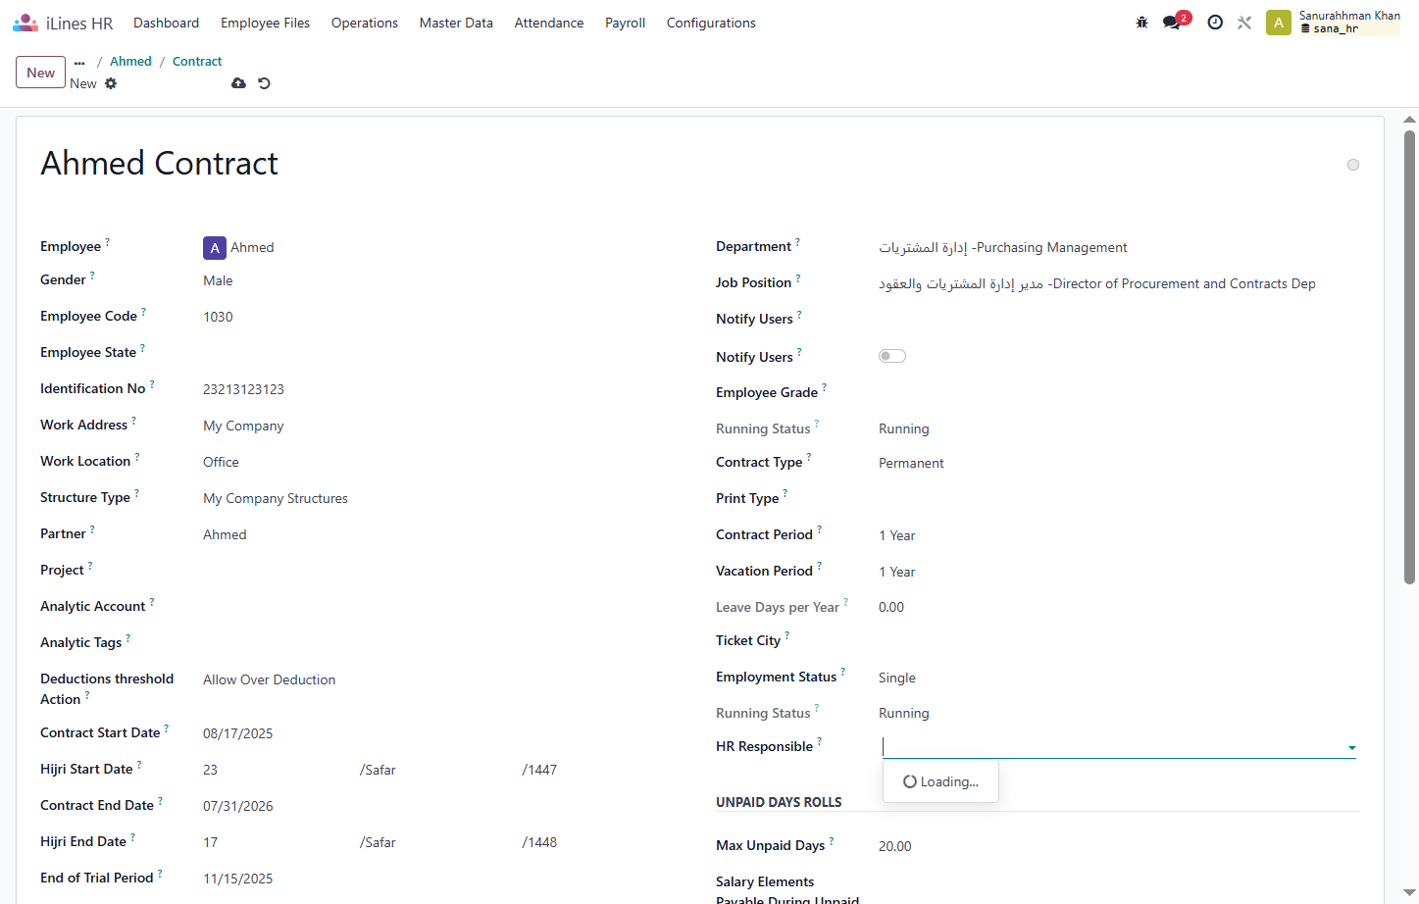Expand the HR Responsible dropdown arrow
This screenshot has width=1419, height=904.
pos(1351,748)
